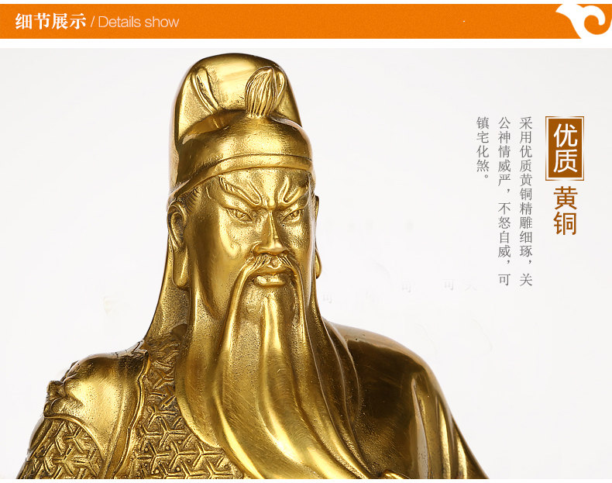Screen dimensions: 612x483
Task: Click the 细节展示 heading text
Action: pyautogui.click(x=50, y=22)
